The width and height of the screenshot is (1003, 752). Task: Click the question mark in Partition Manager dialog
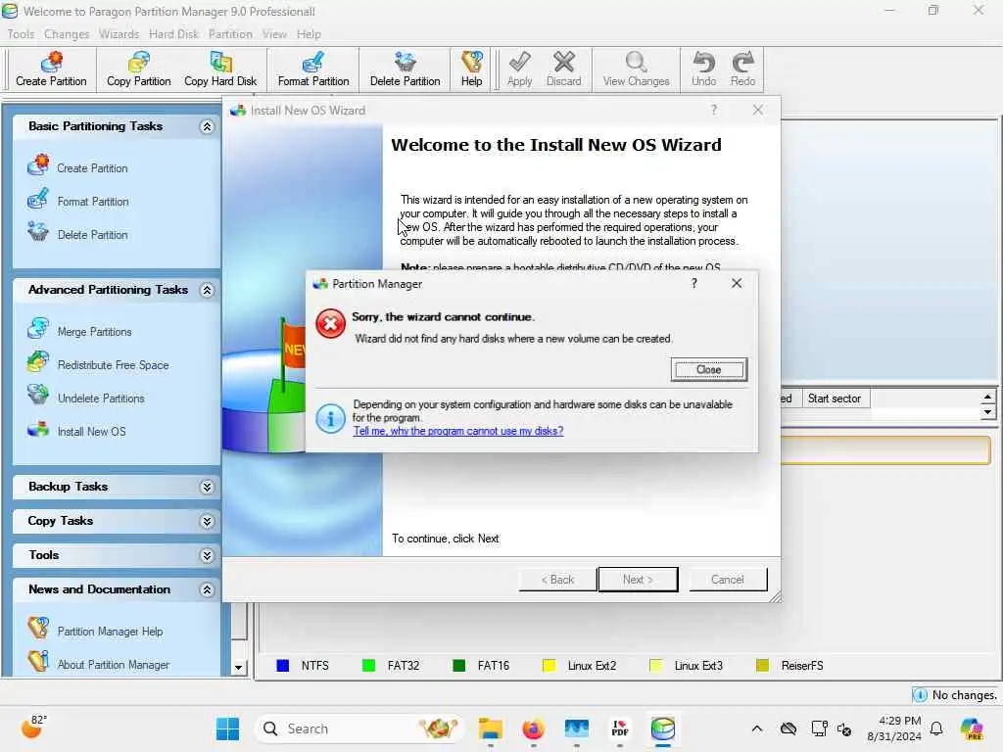[694, 283]
